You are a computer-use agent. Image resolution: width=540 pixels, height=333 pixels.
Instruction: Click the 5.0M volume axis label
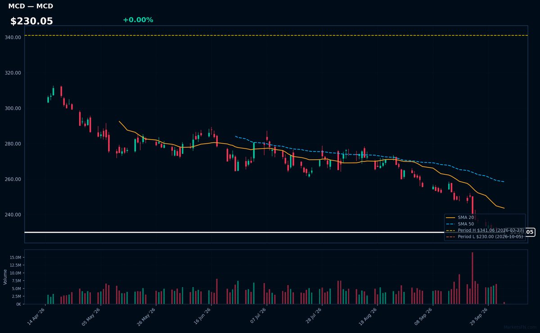click(17, 289)
